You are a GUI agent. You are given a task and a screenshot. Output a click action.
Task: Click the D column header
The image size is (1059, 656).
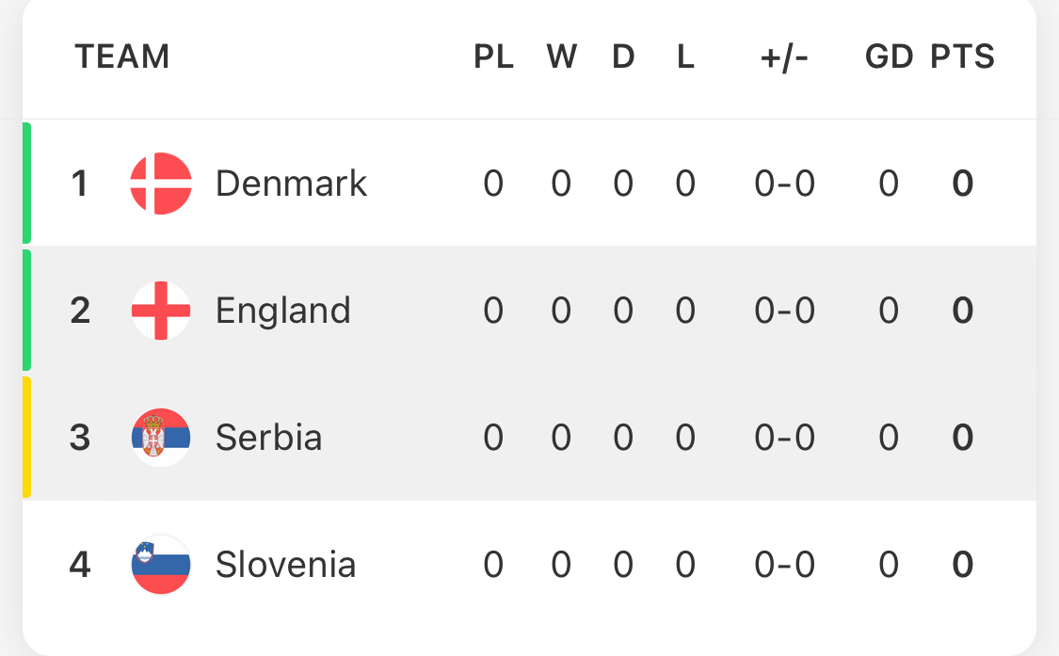tap(623, 57)
